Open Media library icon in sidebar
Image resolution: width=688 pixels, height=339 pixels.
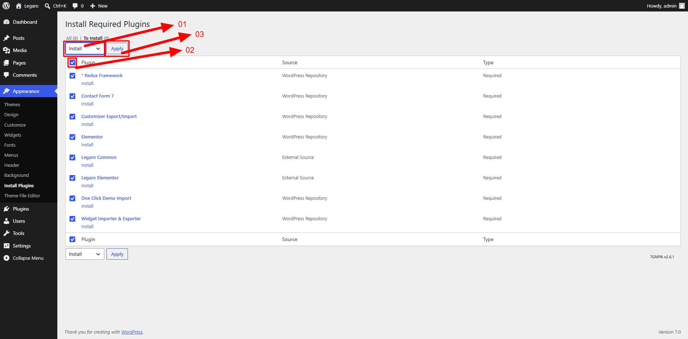click(x=6, y=50)
